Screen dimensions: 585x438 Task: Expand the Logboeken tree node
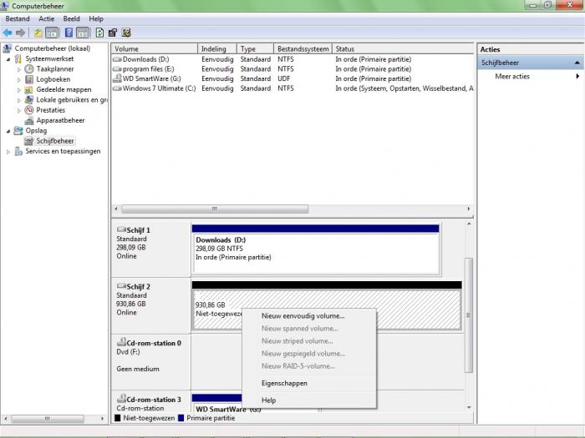(x=19, y=79)
